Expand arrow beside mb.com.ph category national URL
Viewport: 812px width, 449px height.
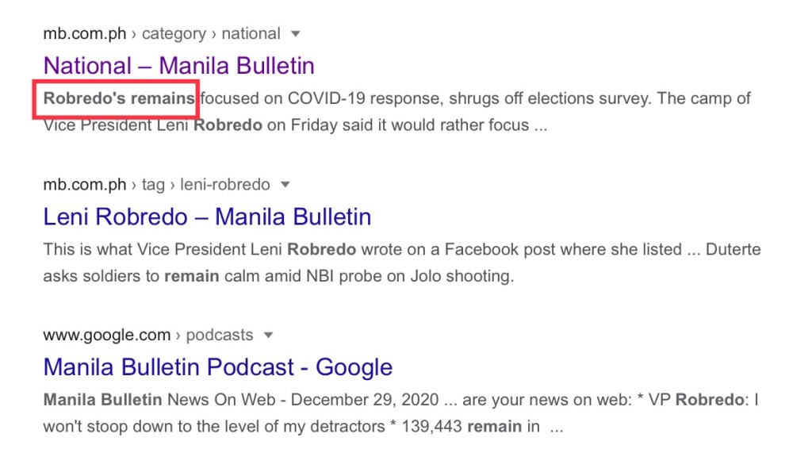tap(296, 34)
